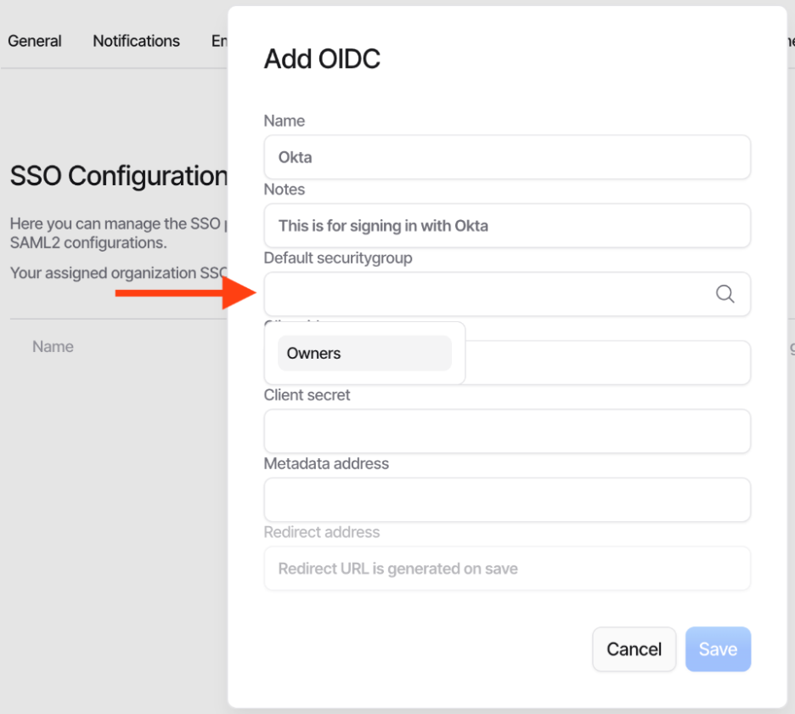This screenshot has width=795, height=714.
Task: Click the Add OIDC dialog title
Action: point(322,59)
